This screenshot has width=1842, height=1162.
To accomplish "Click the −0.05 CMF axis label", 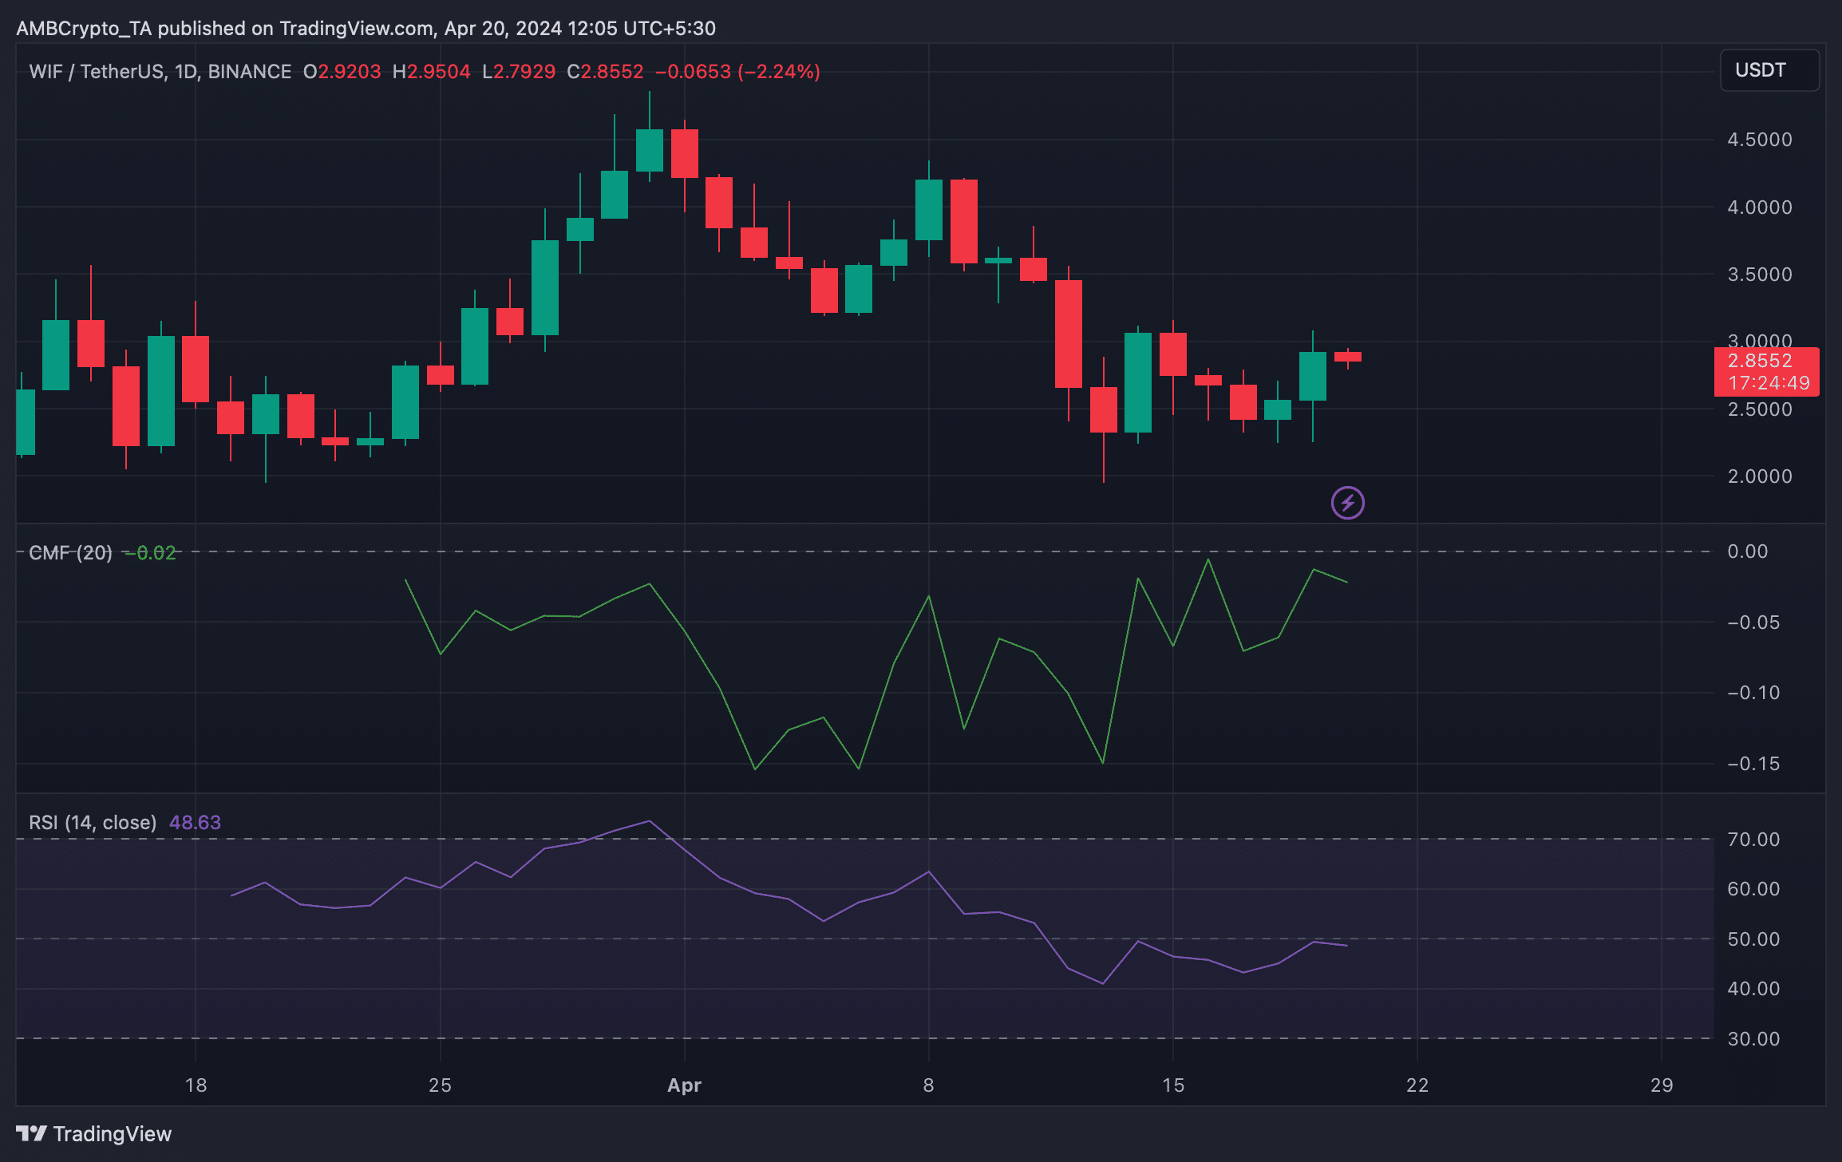I will point(1753,622).
